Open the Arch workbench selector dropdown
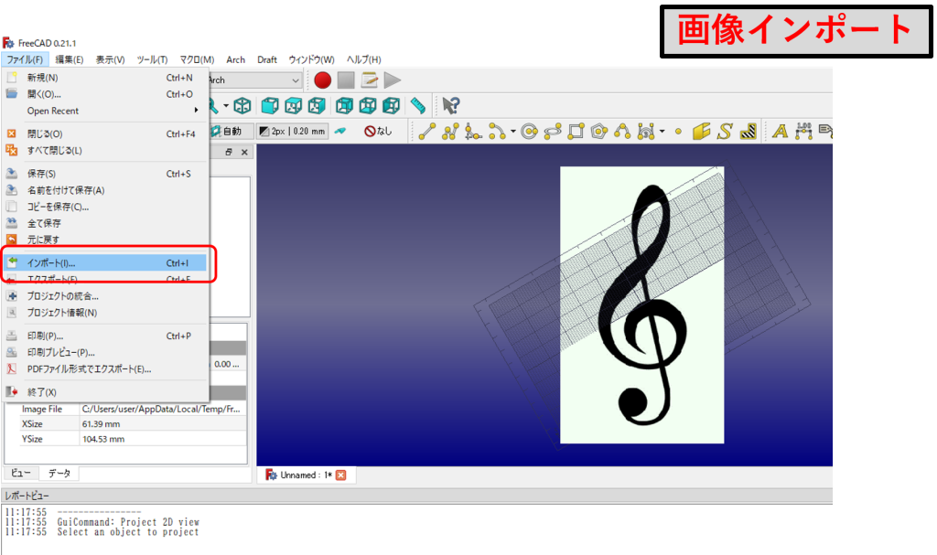 pyautogui.click(x=294, y=80)
